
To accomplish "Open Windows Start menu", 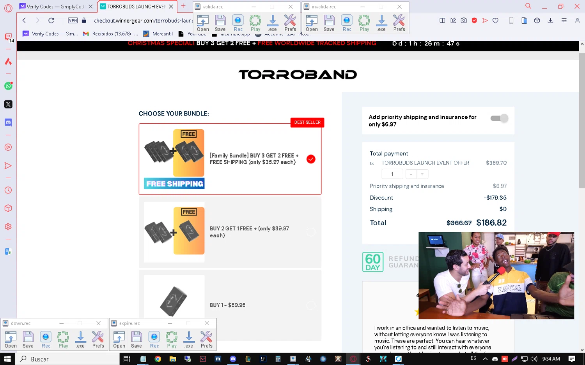I will (7, 359).
